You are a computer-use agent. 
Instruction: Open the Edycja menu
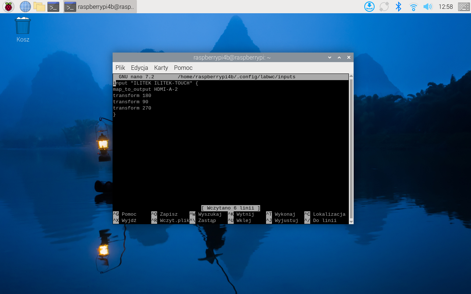(139, 68)
